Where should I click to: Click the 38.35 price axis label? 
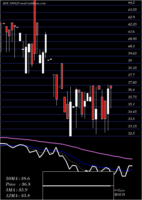coord(132,68)
